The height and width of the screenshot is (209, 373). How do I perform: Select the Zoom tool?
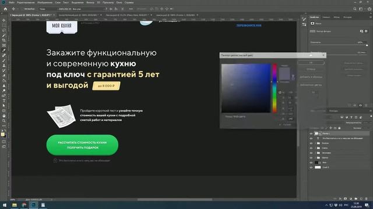4,121
